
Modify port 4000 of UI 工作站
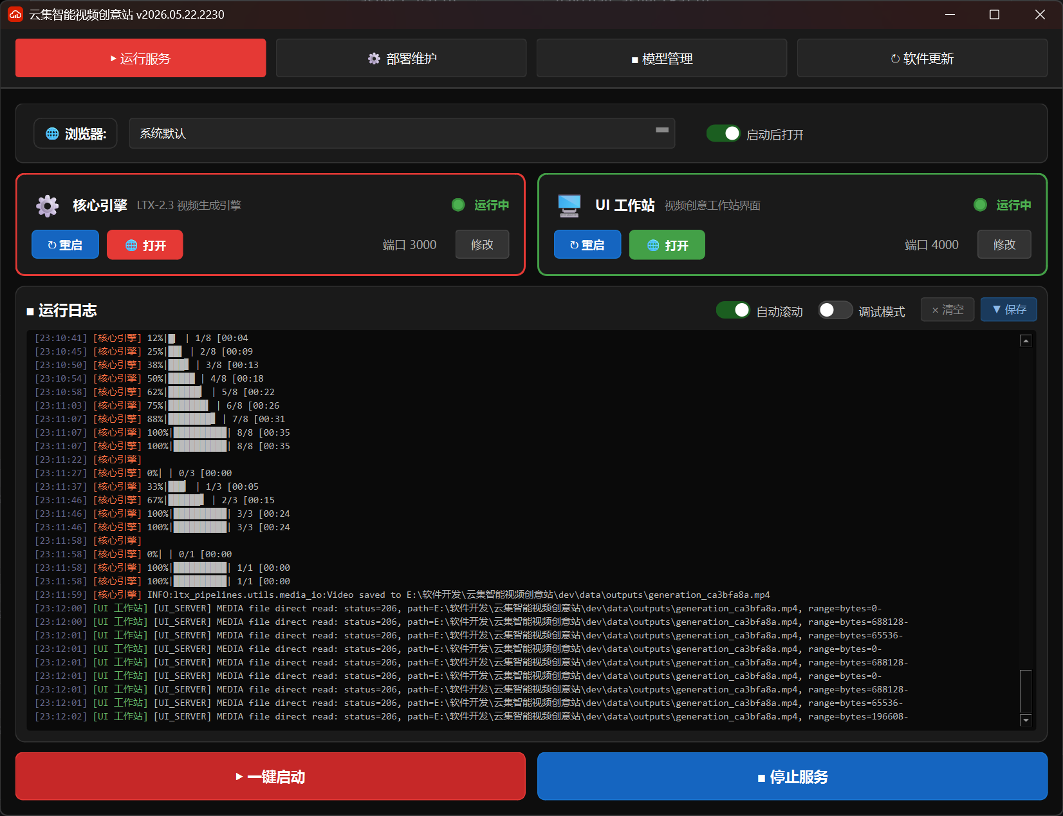pos(1004,245)
